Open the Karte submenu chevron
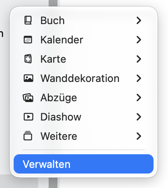Screen dimensions: 168x188 pos(139,59)
